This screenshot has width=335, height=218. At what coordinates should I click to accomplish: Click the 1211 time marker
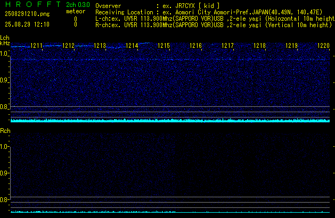[36, 46]
